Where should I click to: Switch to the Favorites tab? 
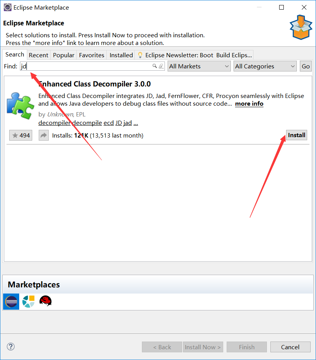click(x=91, y=55)
